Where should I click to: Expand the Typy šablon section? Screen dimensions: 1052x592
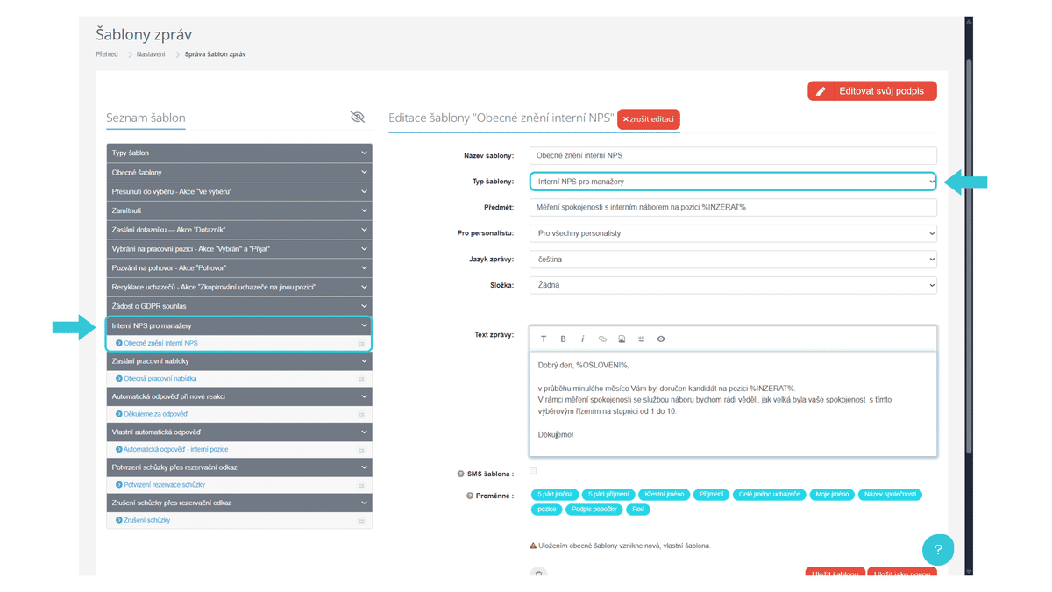click(239, 153)
